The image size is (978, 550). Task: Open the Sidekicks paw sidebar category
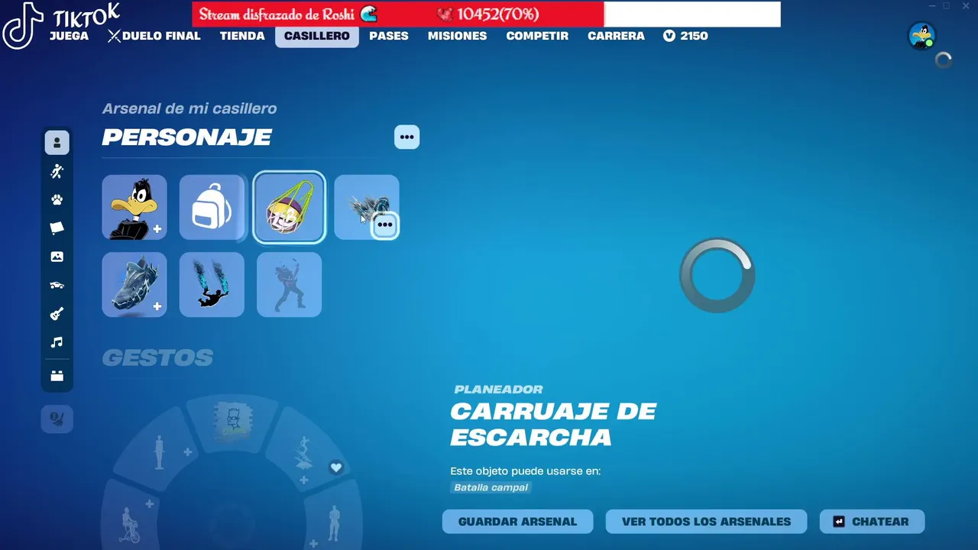pyautogui.click(x=57, y=200)
